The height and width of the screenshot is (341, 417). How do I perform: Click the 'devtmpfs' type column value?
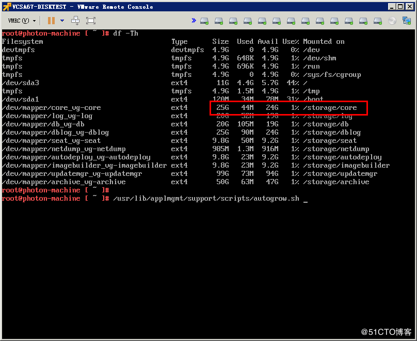tap(187, 50)
